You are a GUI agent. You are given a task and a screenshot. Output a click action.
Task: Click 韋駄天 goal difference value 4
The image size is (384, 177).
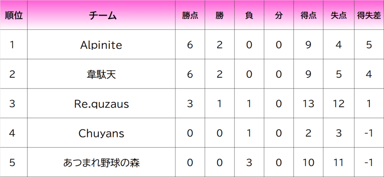click(369, 74)
